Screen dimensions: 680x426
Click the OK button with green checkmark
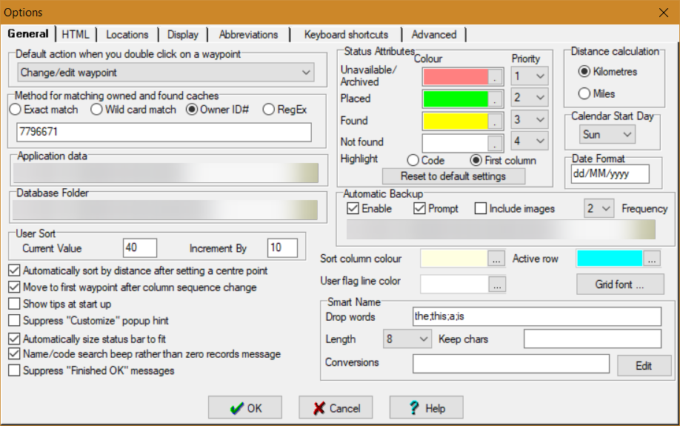[x=245, y=407]
